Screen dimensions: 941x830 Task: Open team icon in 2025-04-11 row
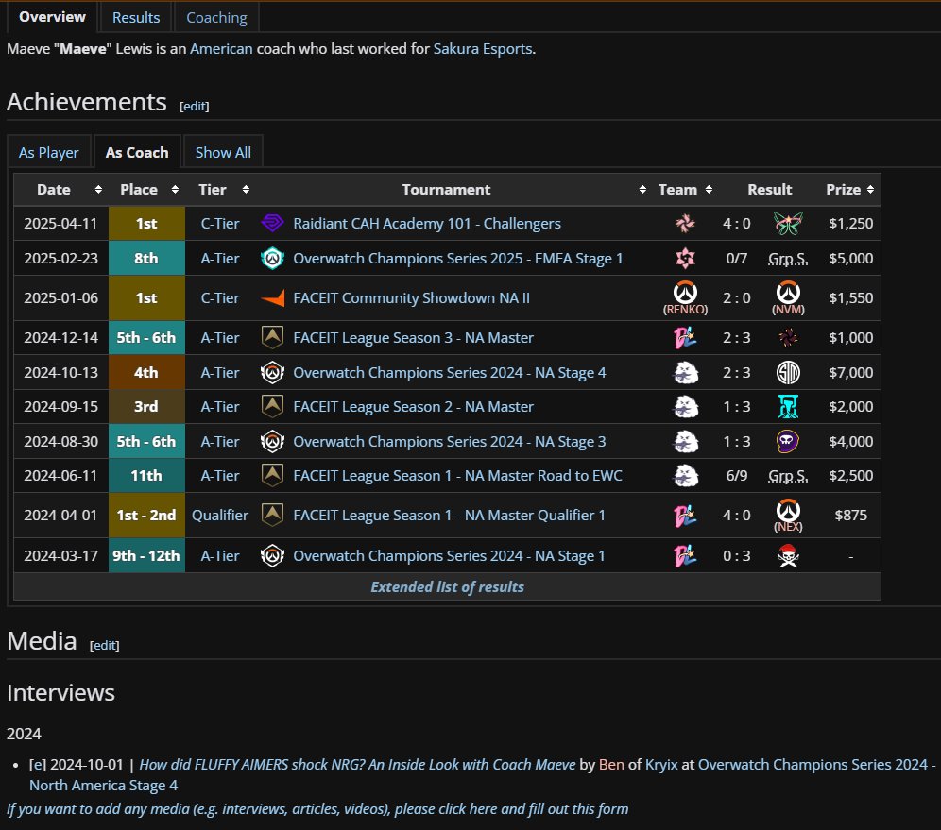click(x=685, y=223)
